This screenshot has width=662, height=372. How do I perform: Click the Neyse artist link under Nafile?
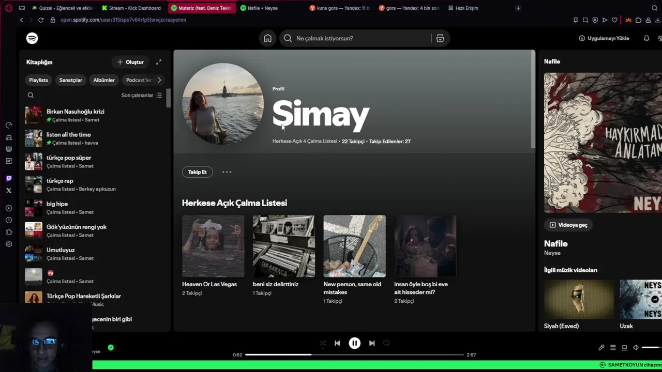tap(552, 253)
